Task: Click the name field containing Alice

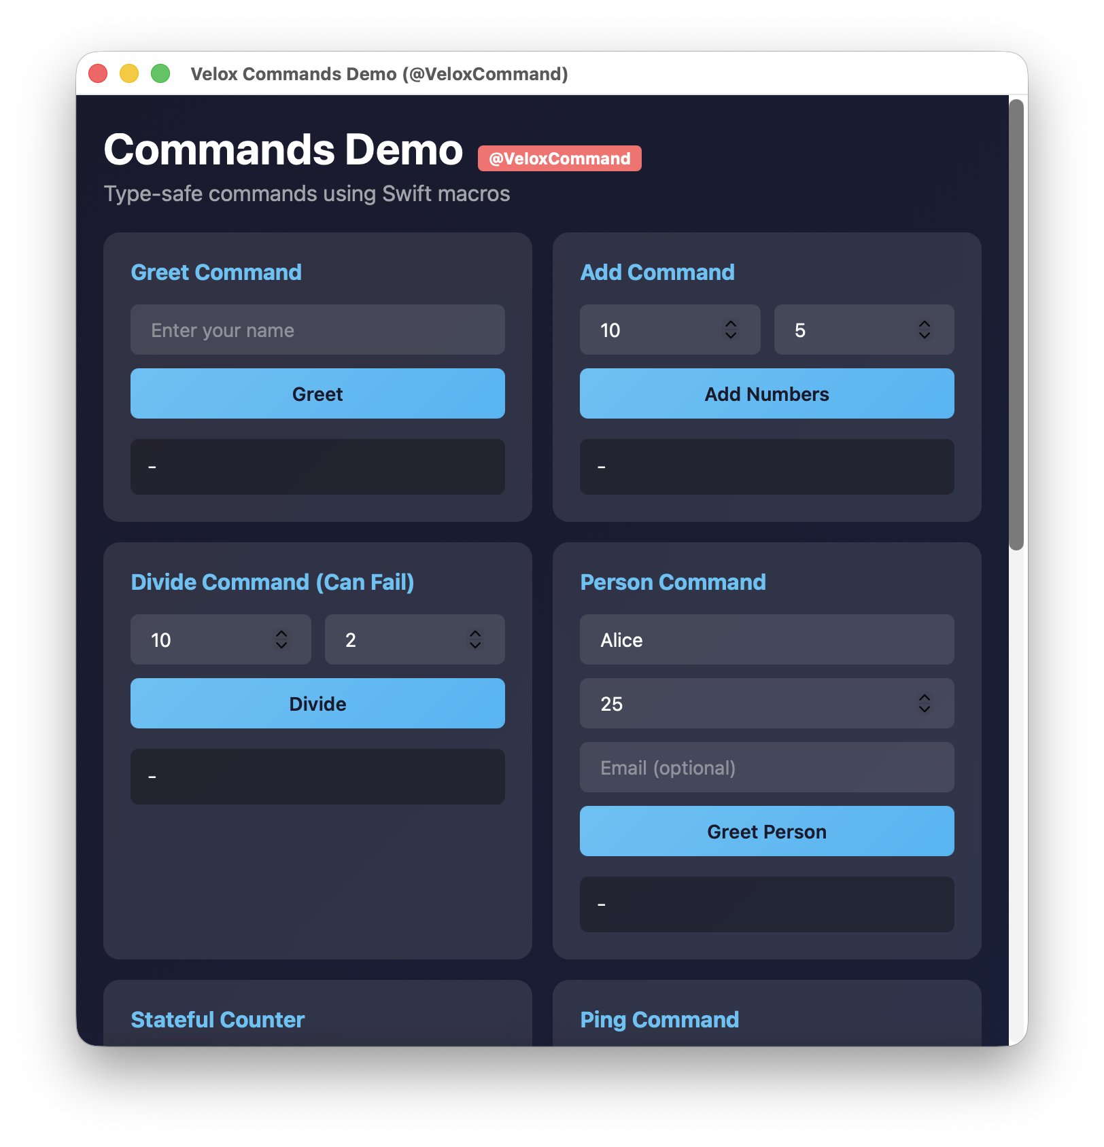Action: [x=767, y=639]
